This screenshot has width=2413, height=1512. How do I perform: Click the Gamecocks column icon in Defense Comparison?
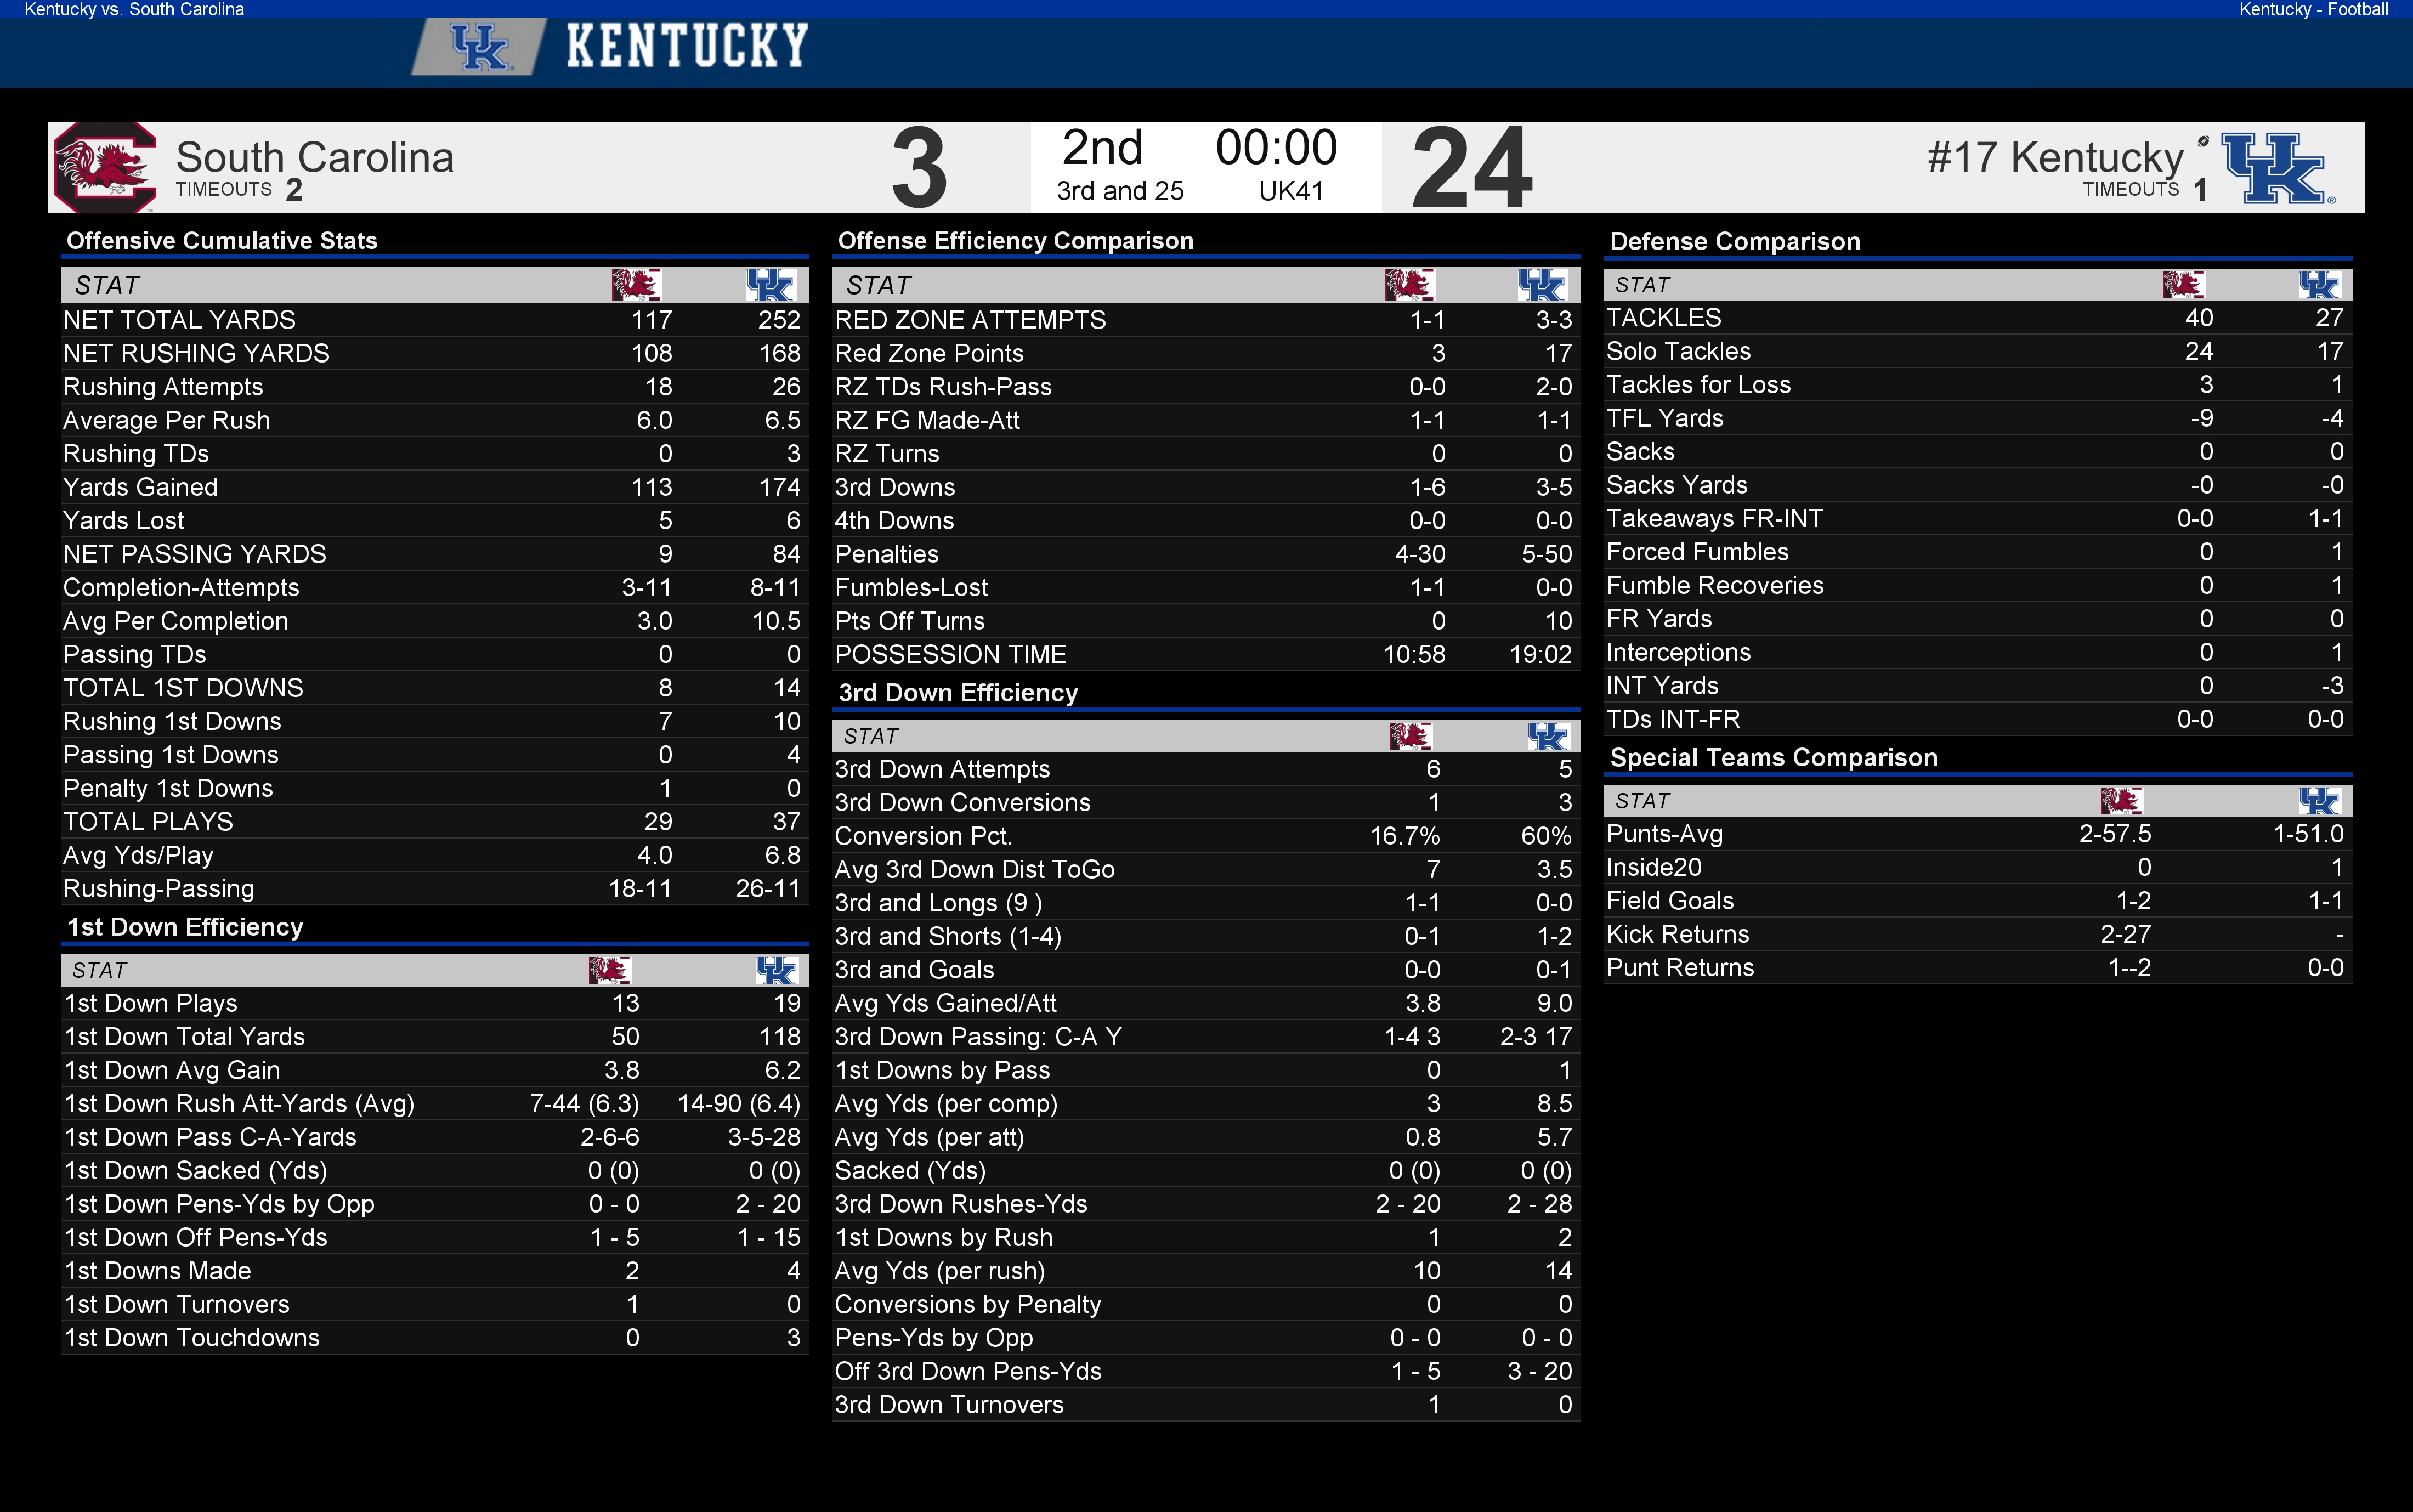(x=2183, y=285)
